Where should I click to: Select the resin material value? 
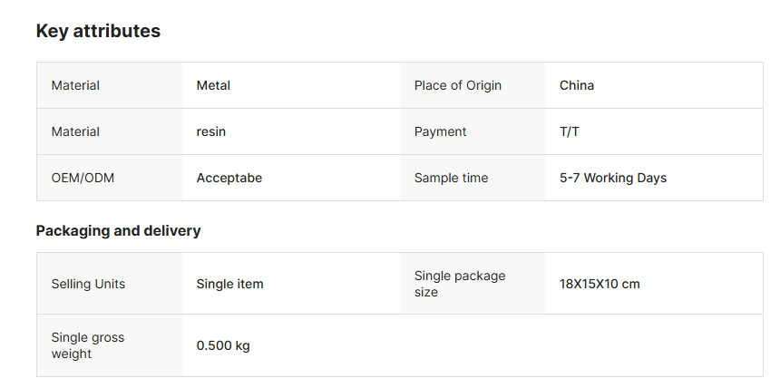point(211,131)
